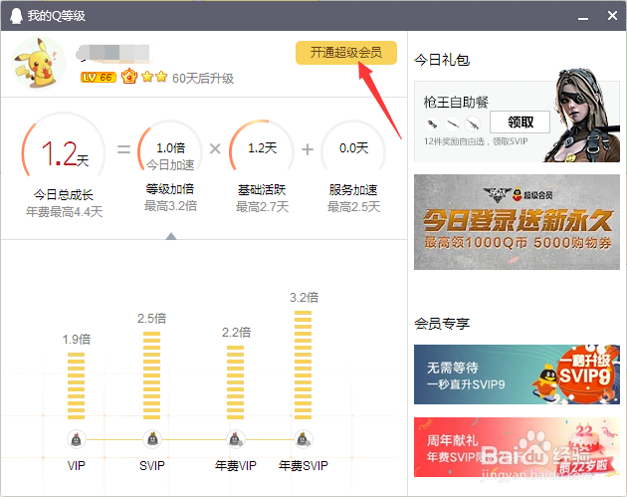627x497 pixels.
Task: Click the VIP penguin icon on chart
Action: coord(76,440)
